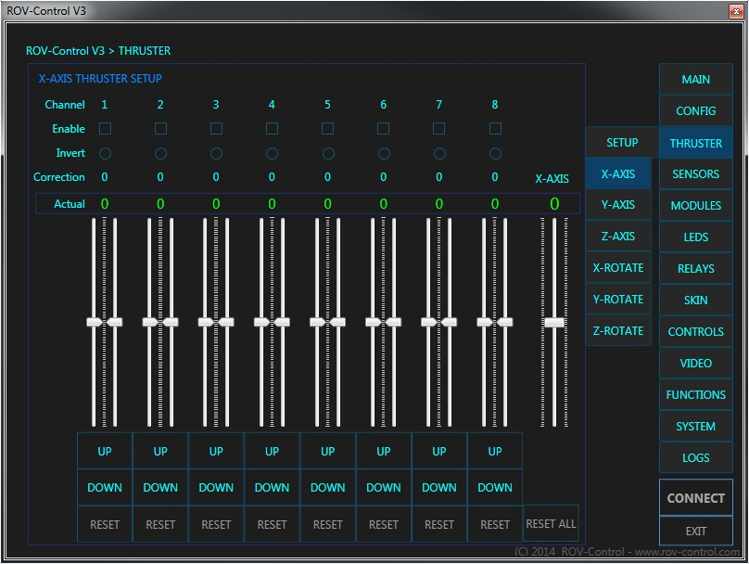This screenshot has height=564, width=749.
Task: Open the Z-ROTATE thruster tab
Action: pos(618,331)
